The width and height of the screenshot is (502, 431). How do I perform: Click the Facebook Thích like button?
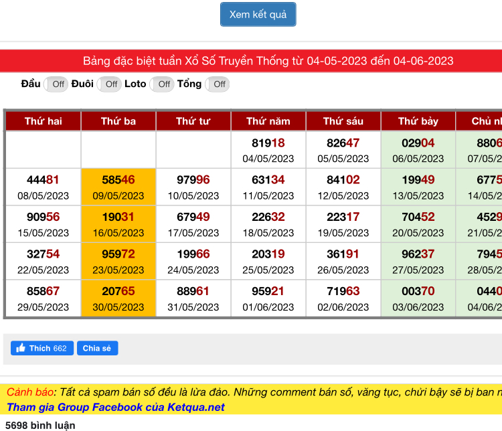tap(41, 348)
